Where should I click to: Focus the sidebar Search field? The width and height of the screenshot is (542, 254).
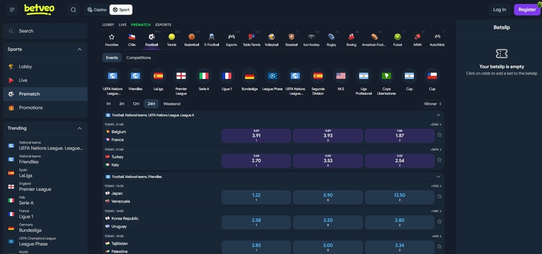[45, 31]
